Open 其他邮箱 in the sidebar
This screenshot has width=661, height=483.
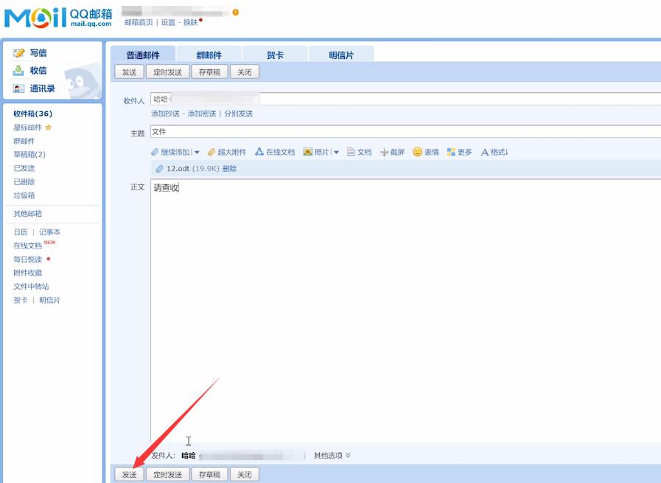click(27, 213)
